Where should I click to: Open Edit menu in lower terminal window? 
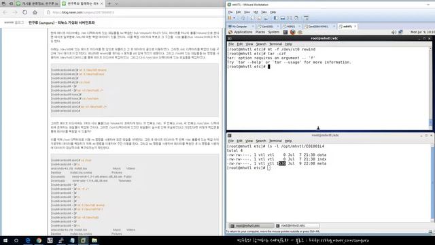pyautogui.click(x=239, y=141)
